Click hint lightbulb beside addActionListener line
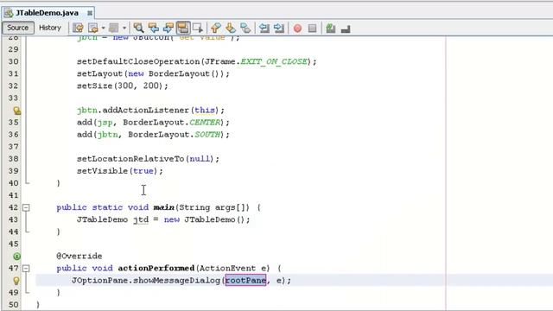 pos(16,111)
